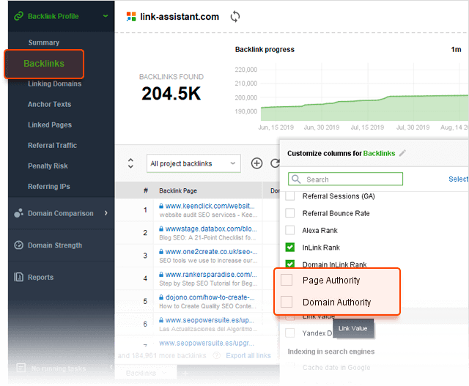Click the pencil edit icon beside Backlinks
Screen dimensions: 469x386
click(402, 153)
